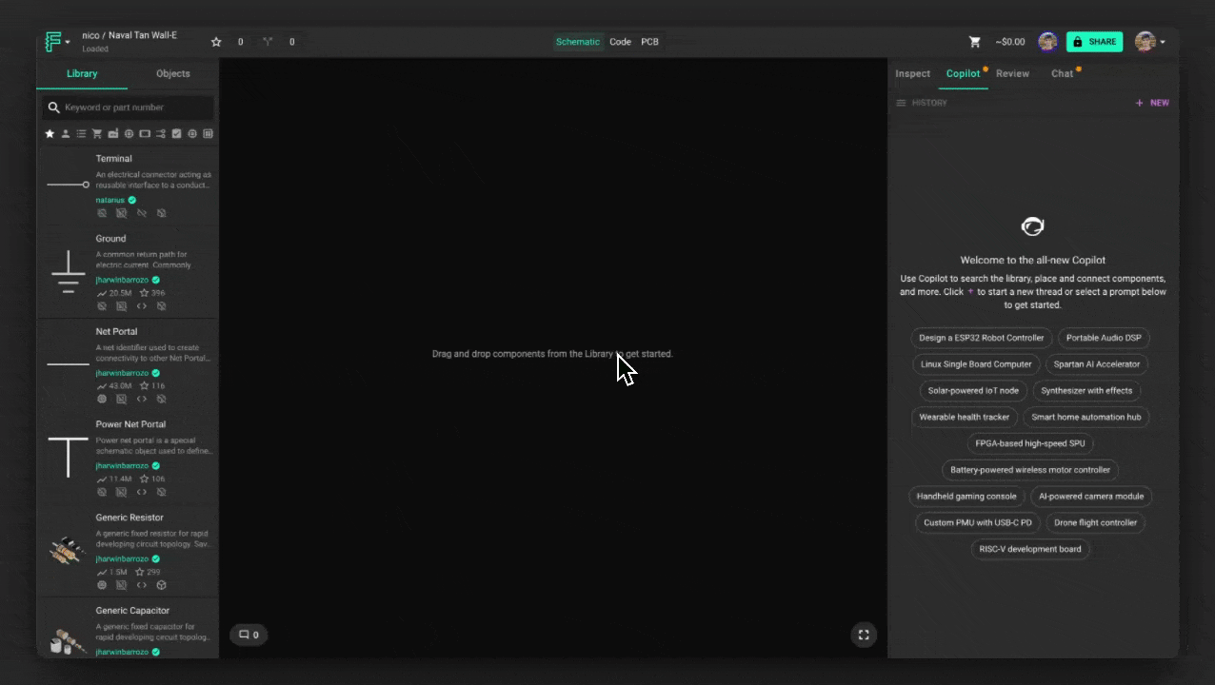
Task: Click the globe icon under Net Portal
Action: [102, 400]
